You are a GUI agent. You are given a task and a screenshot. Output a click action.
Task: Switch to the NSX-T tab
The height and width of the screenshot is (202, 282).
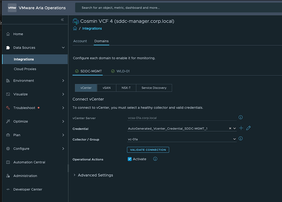[x=126, y=88]
